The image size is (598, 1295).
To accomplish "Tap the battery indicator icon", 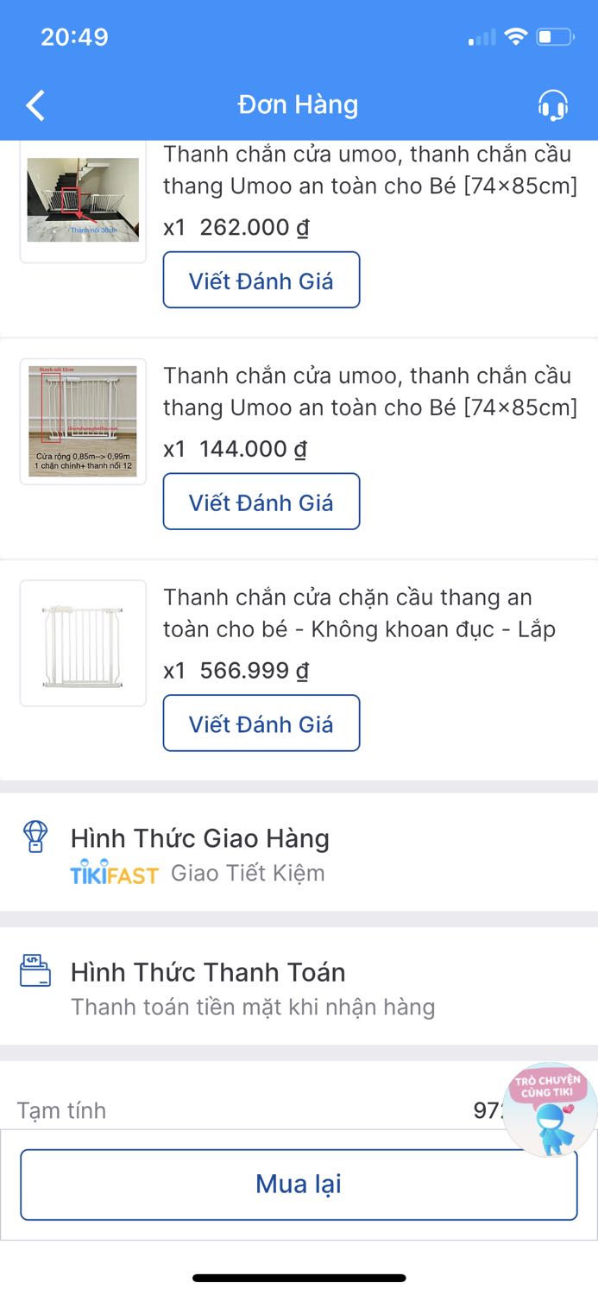I will tap(554, 37).
